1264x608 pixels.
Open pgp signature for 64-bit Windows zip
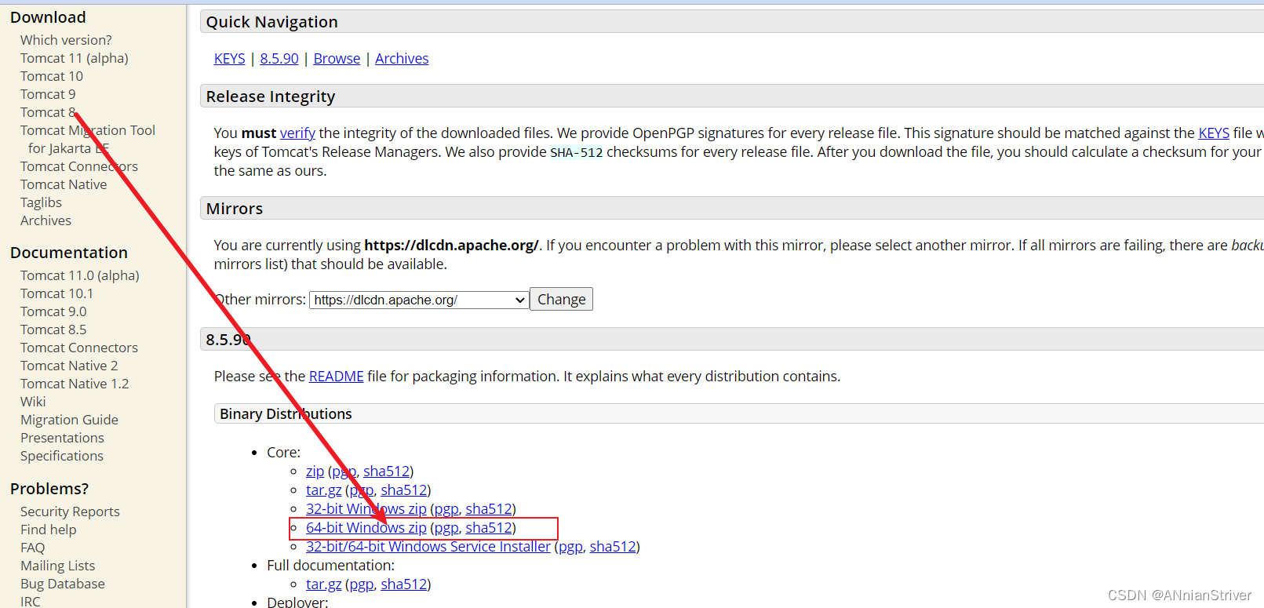446,528
